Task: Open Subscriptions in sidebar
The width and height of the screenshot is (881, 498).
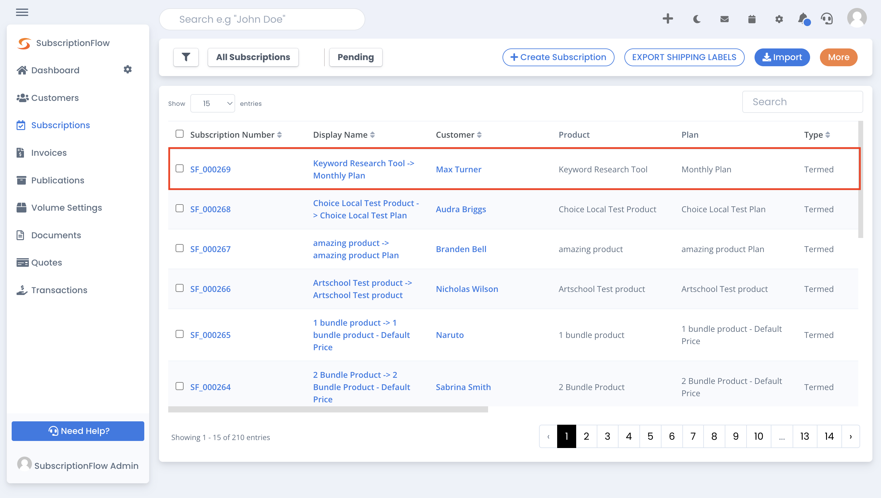Action: (53, 125)
